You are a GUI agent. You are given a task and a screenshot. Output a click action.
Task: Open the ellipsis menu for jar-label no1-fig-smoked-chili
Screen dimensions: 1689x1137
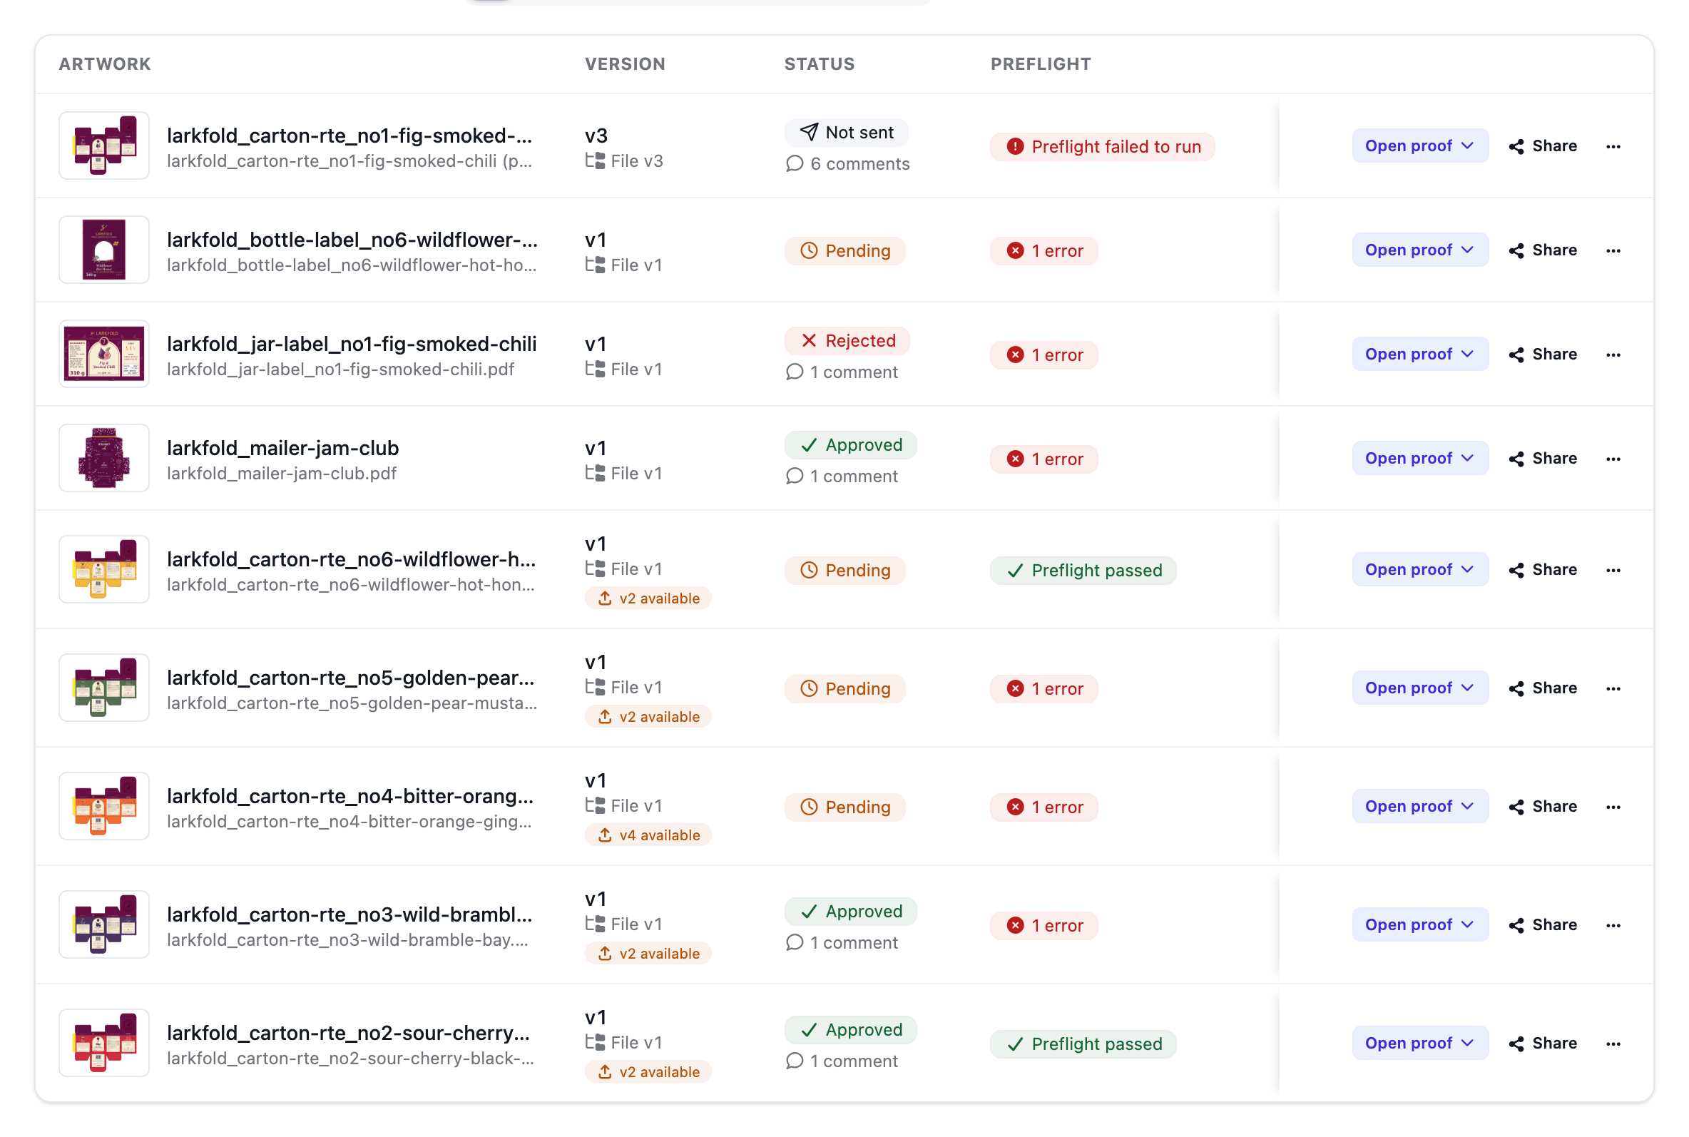point(1612,355)
